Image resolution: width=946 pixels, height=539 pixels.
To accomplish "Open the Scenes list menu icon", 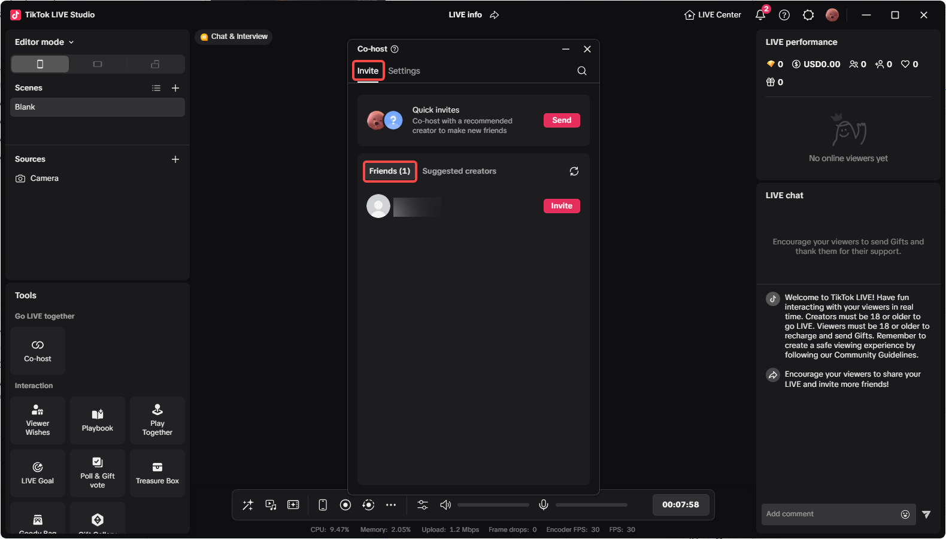I will [x=156, y=88].
